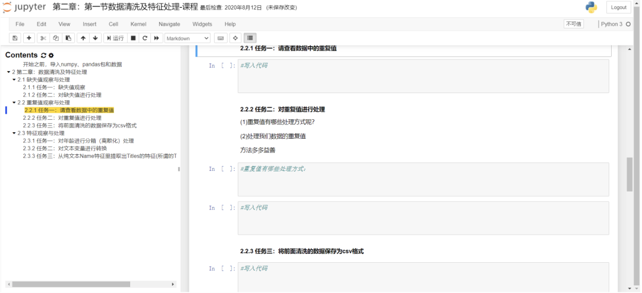This screenshot has width=642, height=293.
Task: Save the notebook with the floppy icon
Action: [15, 38]
